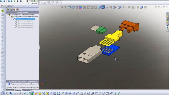Switch to the Сборка tab

coord(3,6)
